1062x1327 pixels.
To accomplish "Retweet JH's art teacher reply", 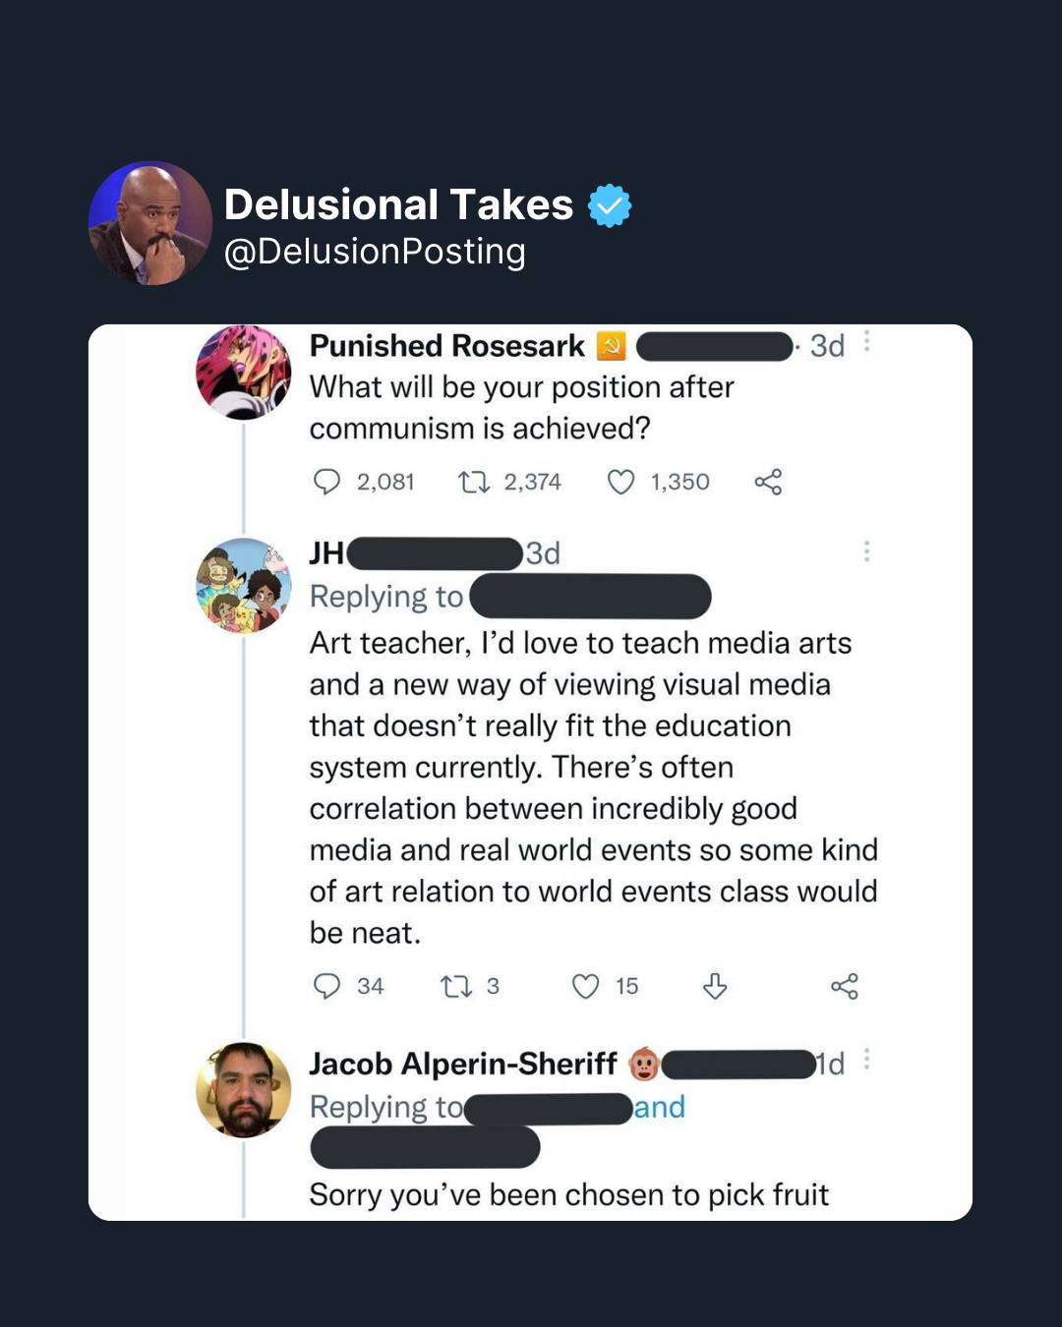I will pos(455,986).
